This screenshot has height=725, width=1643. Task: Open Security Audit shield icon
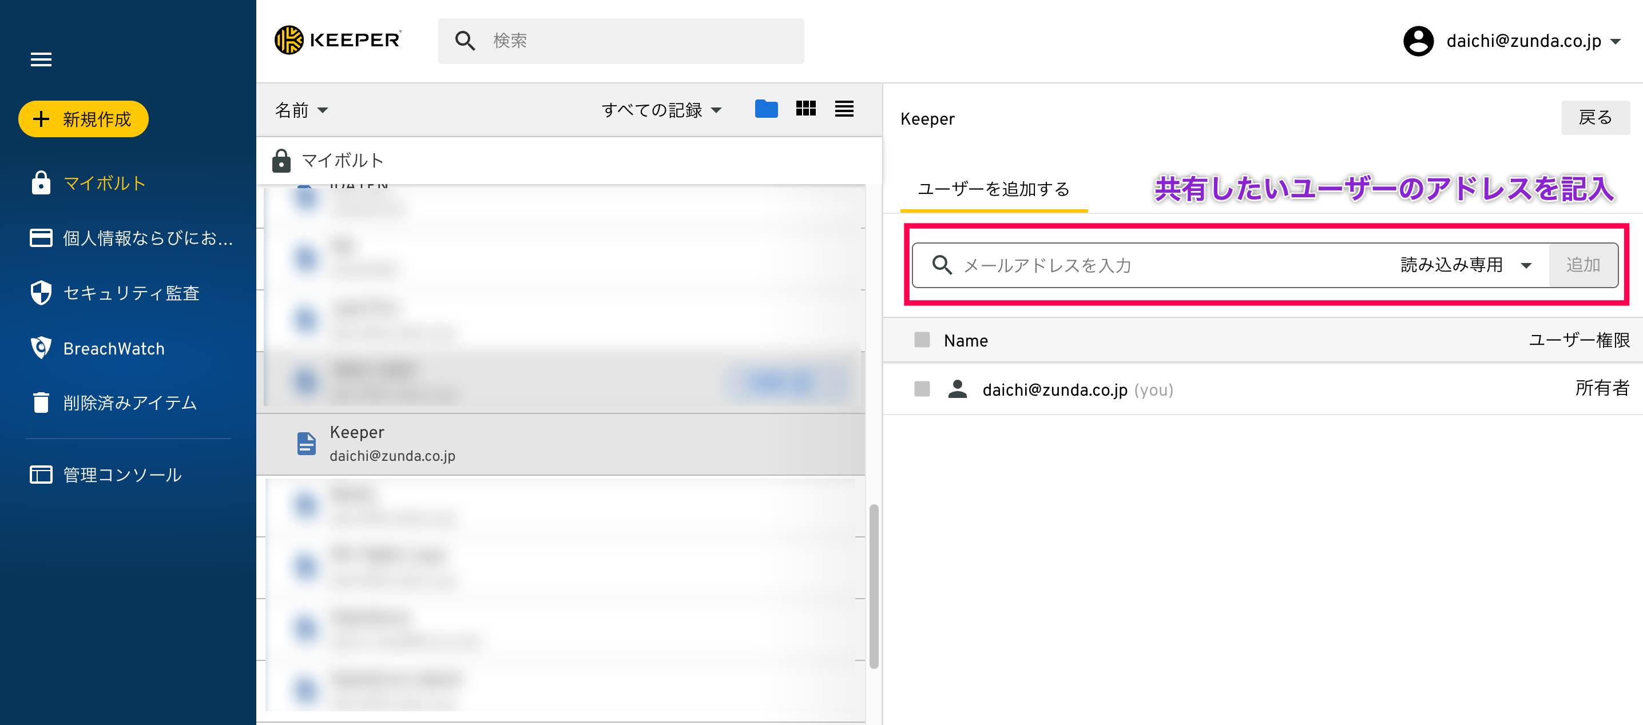point(41,293)
